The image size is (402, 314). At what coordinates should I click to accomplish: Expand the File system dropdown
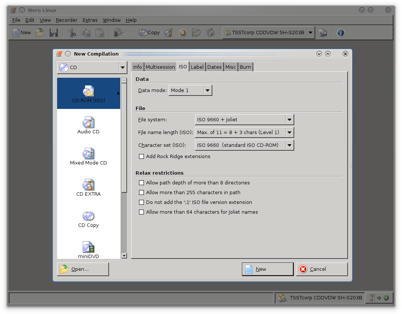point(244,120)
